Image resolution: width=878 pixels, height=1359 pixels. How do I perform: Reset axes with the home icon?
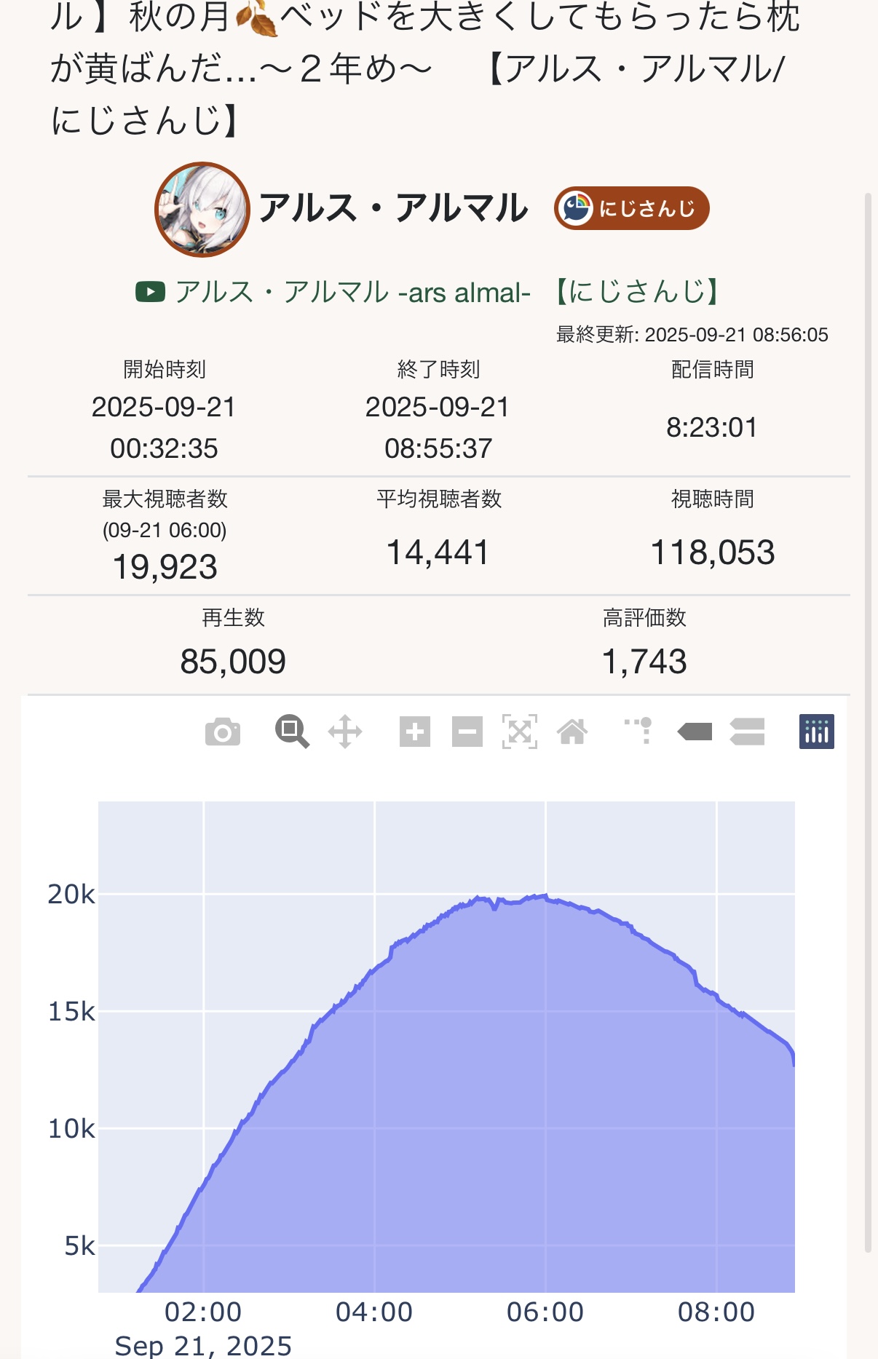(572, 732)
